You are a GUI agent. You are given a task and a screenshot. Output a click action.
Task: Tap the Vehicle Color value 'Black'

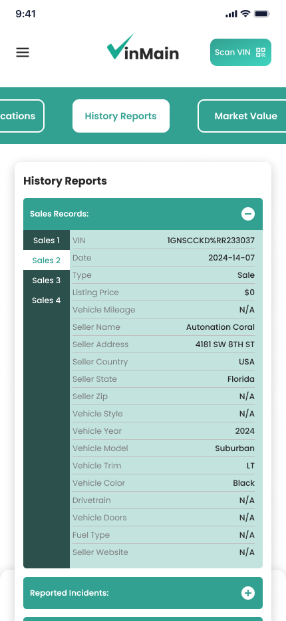243,483
